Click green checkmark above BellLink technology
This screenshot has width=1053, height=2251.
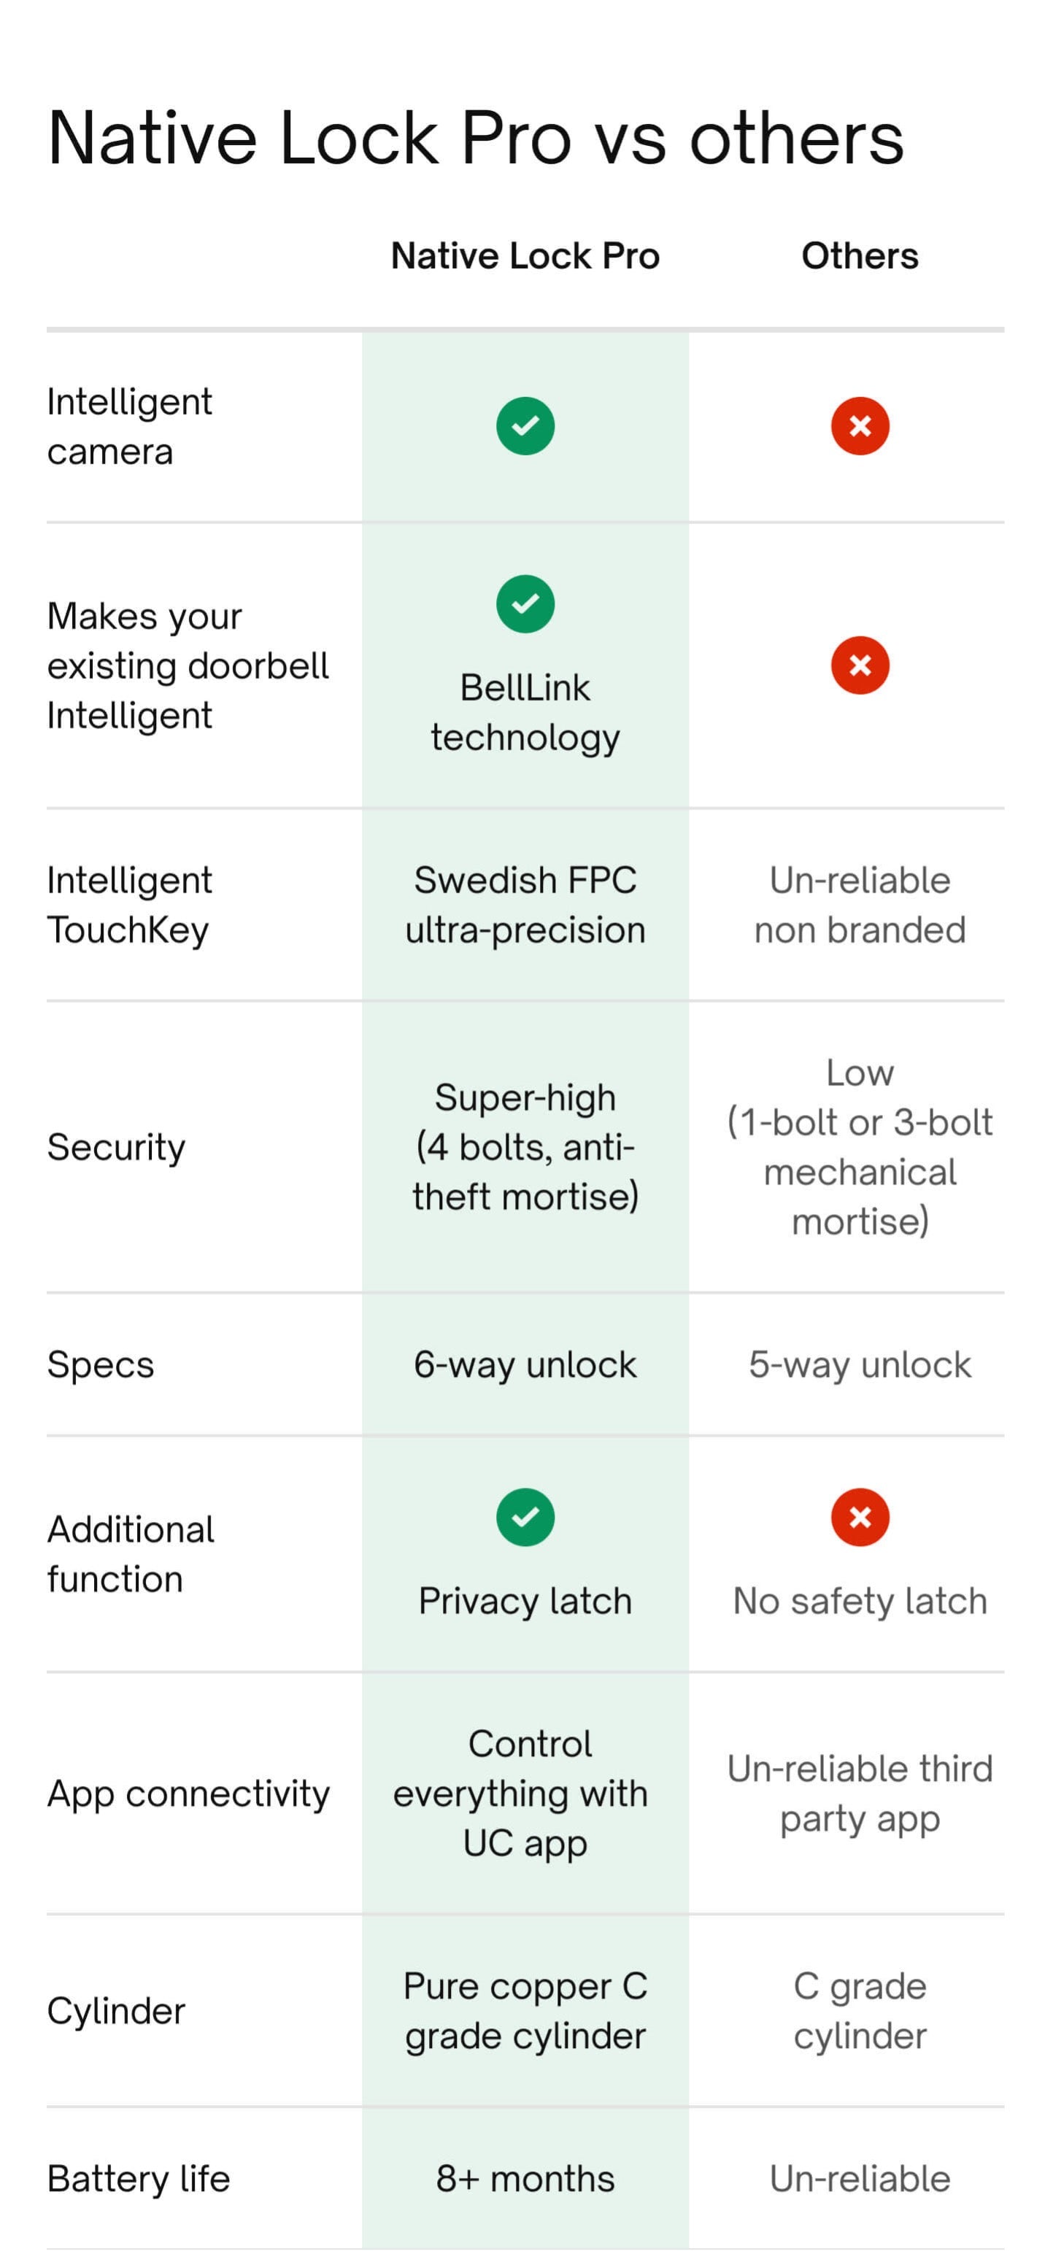[x=525, y=604]
